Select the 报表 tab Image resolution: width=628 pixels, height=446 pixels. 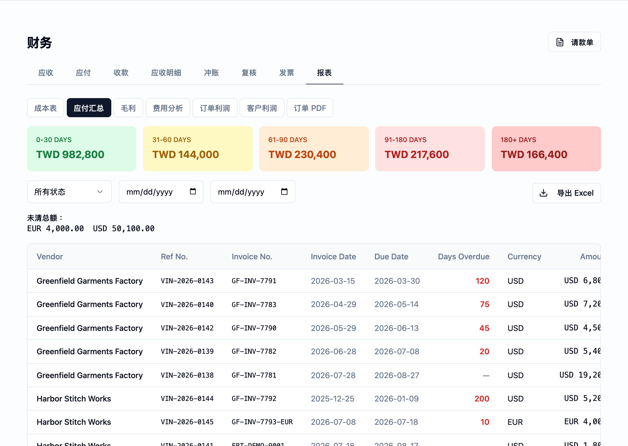click(x=324, y=73)
